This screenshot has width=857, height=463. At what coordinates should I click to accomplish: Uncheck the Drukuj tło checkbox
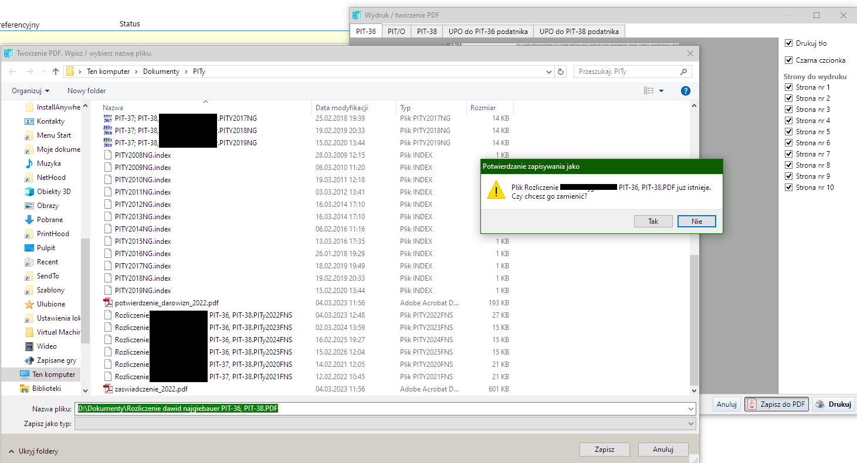[788, 43]
